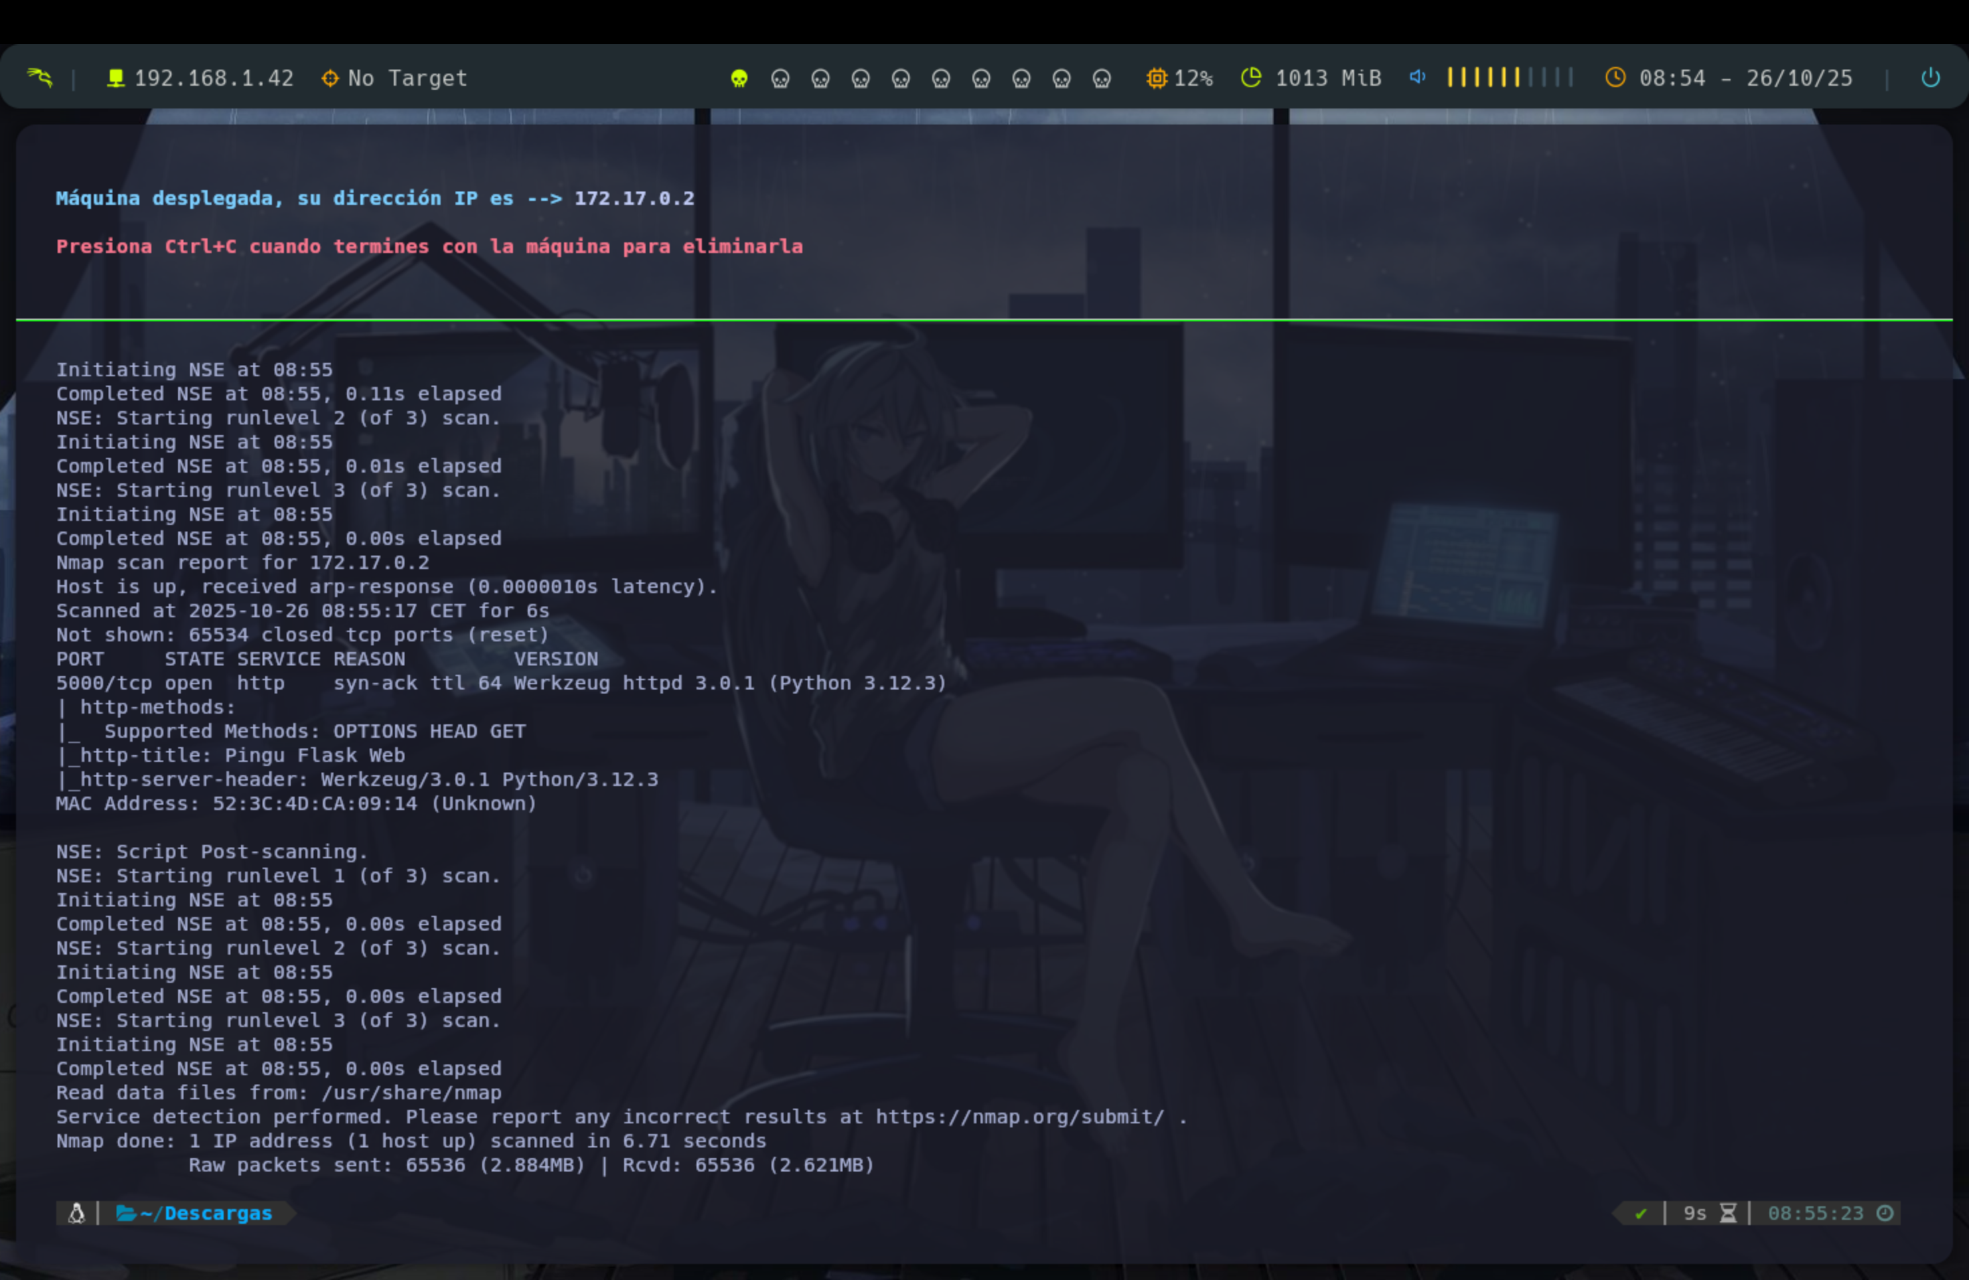Click the power button icon

pos(1930,78)
